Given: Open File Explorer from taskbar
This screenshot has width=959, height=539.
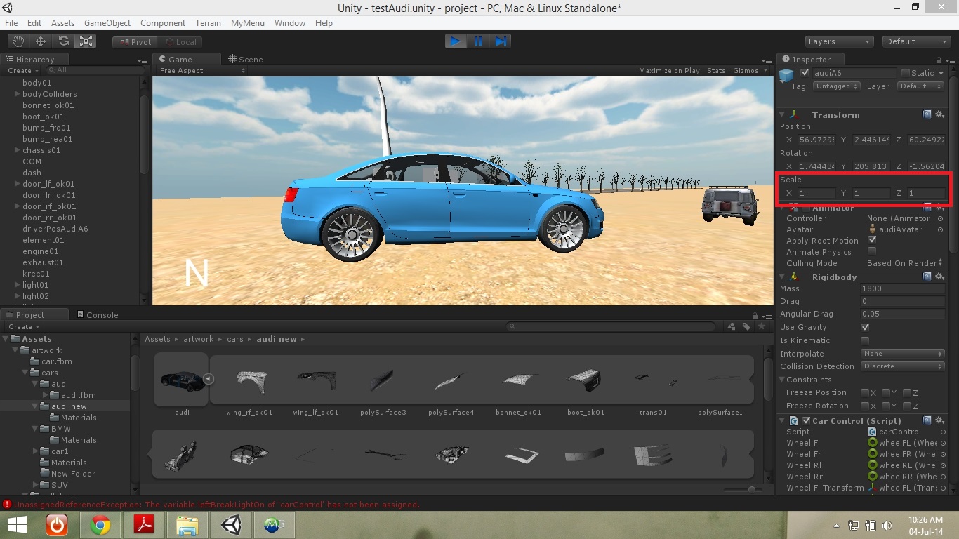Looking at the screenshot, I should point(187,525).
